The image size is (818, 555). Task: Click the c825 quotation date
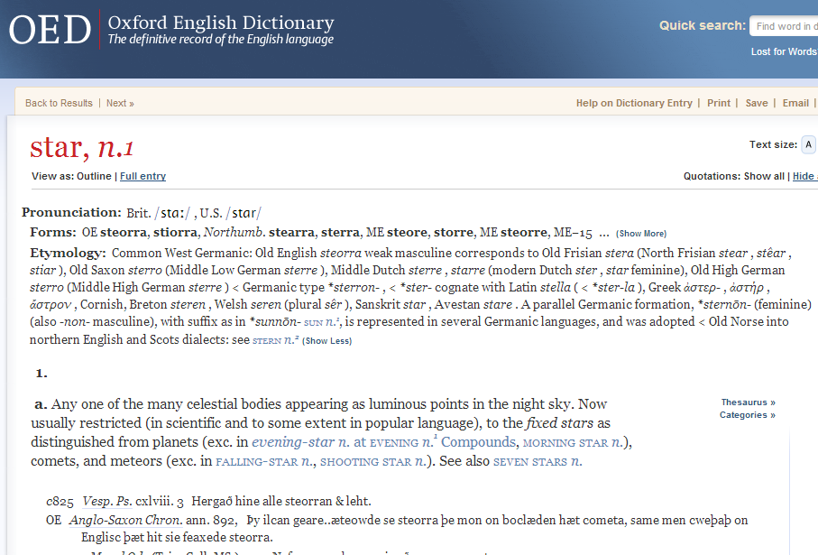pyautogui.click(x=60, y=502)
